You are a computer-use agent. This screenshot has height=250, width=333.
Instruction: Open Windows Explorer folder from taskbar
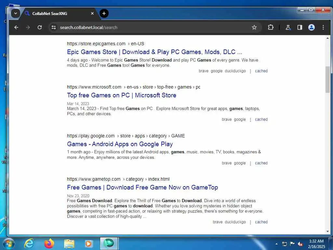click(69, 243)
